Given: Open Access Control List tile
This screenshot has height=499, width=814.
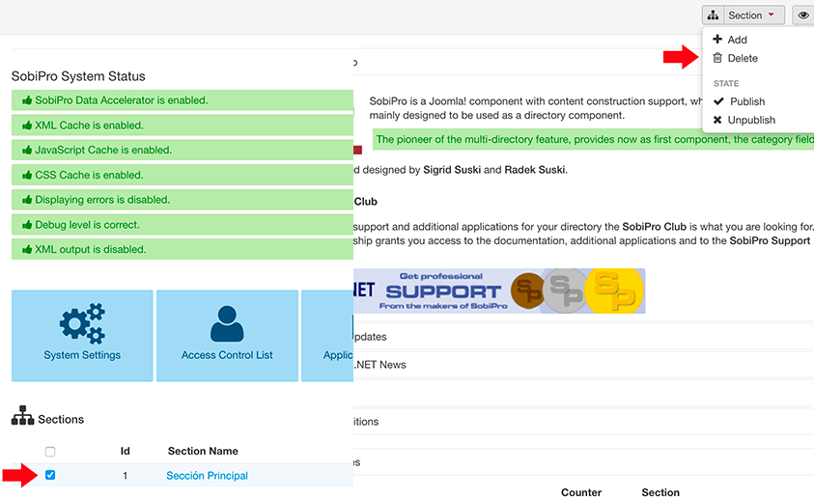Looking at the screenshot, I should [227, 336].
